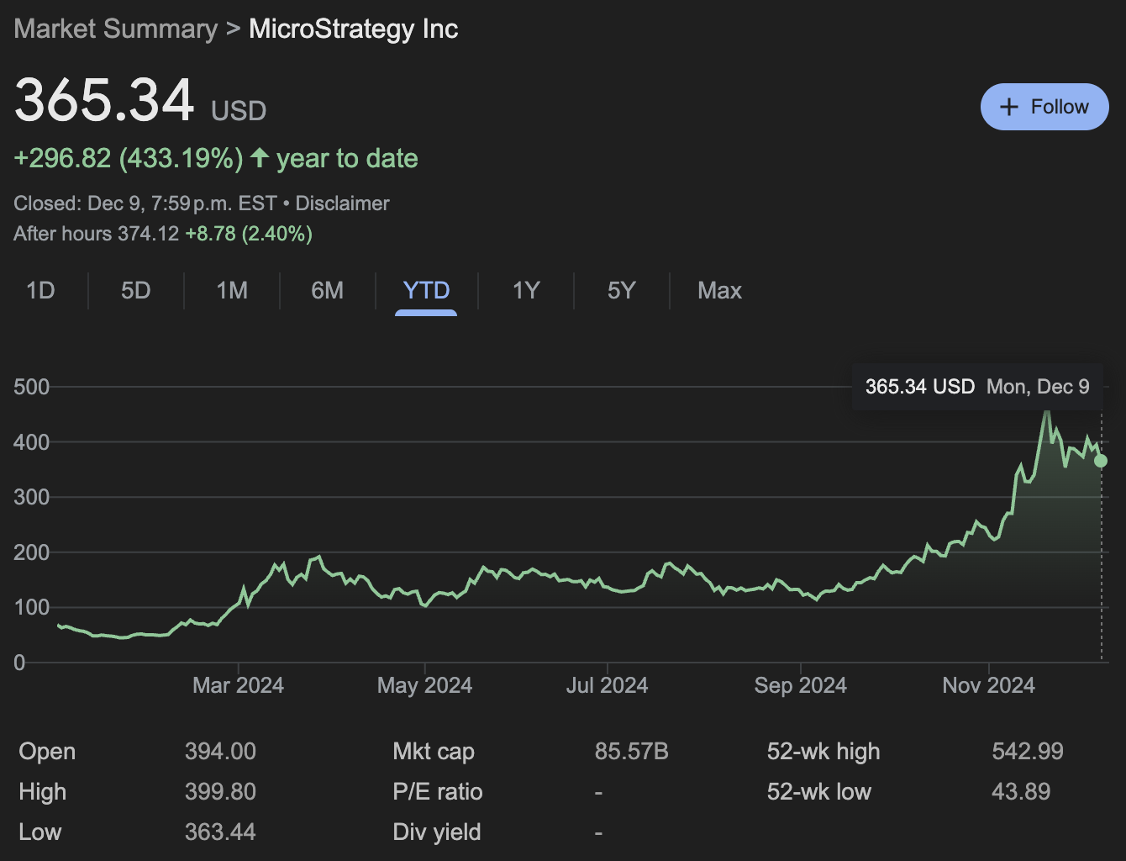Open the 6M range tab
Image resolution: width=1126 pixels, height=861 pixels.
pyautogui.click(x=328, y=291)
